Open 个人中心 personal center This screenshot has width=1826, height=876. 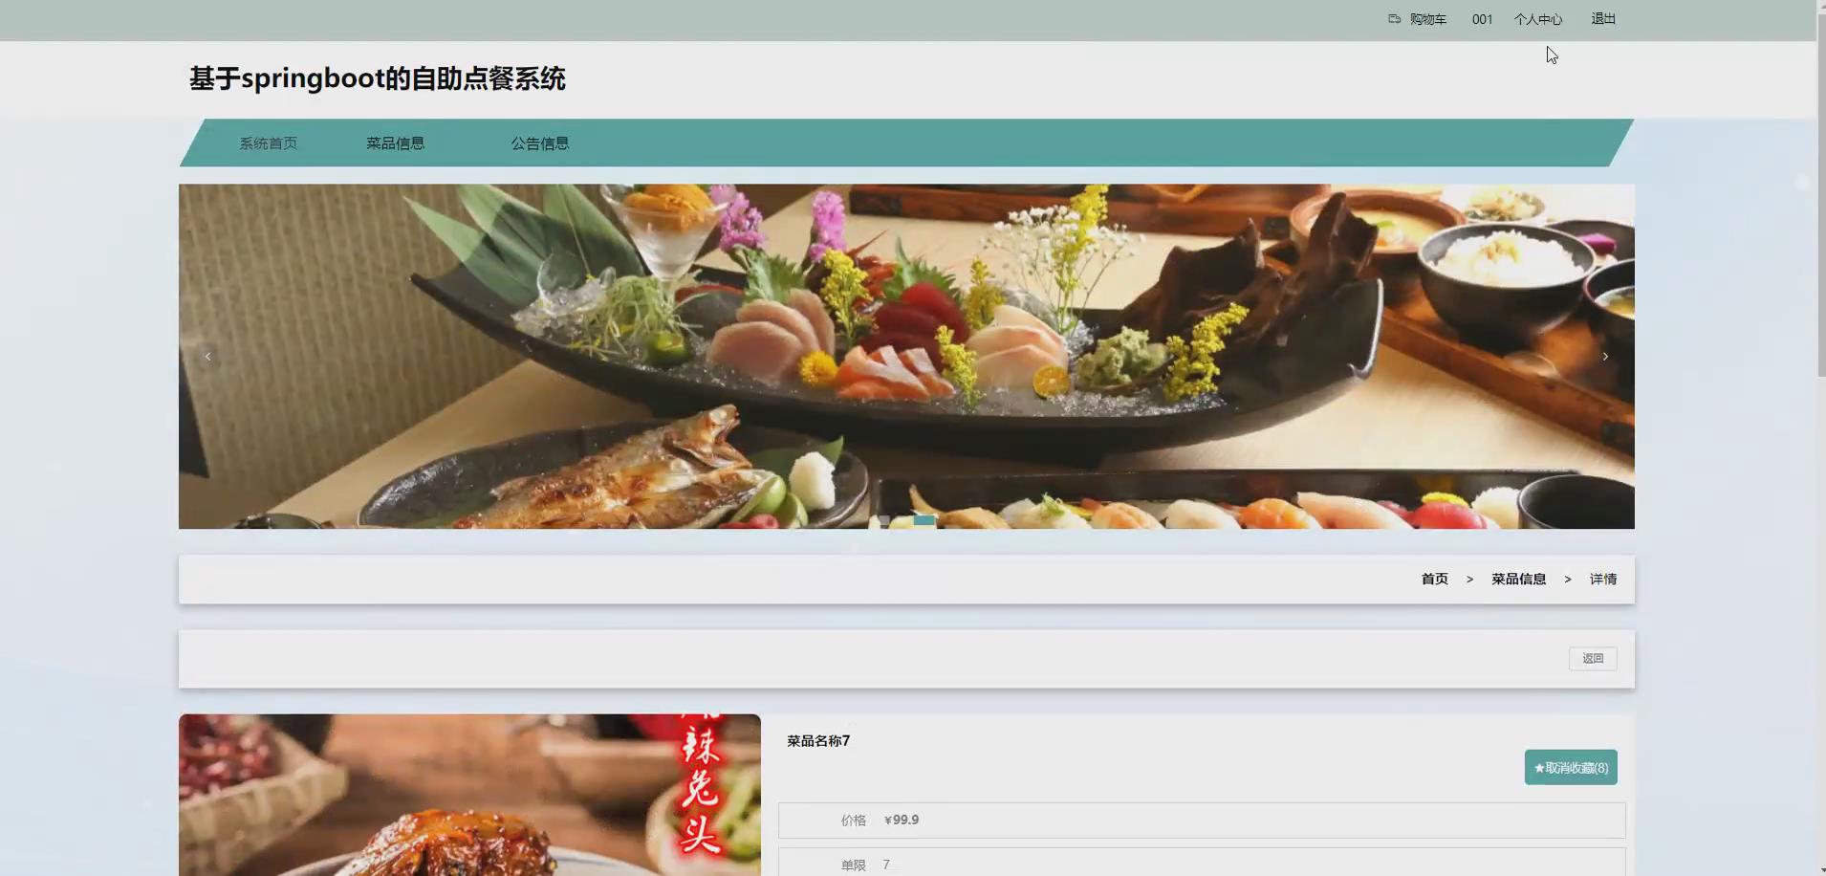point(1537,19)
